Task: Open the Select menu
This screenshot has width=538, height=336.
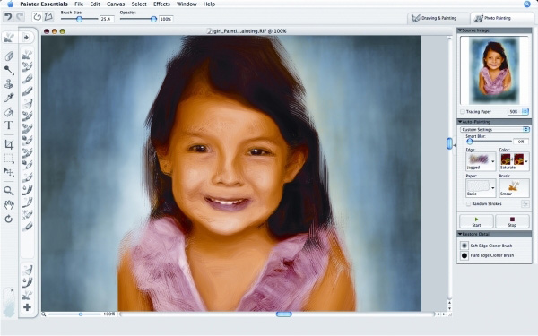Action: tap(139, 4)
